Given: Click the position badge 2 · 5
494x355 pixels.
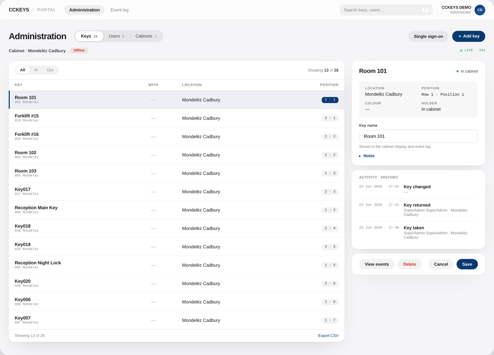Looking at the screenshot, I should tap(330, 247).
